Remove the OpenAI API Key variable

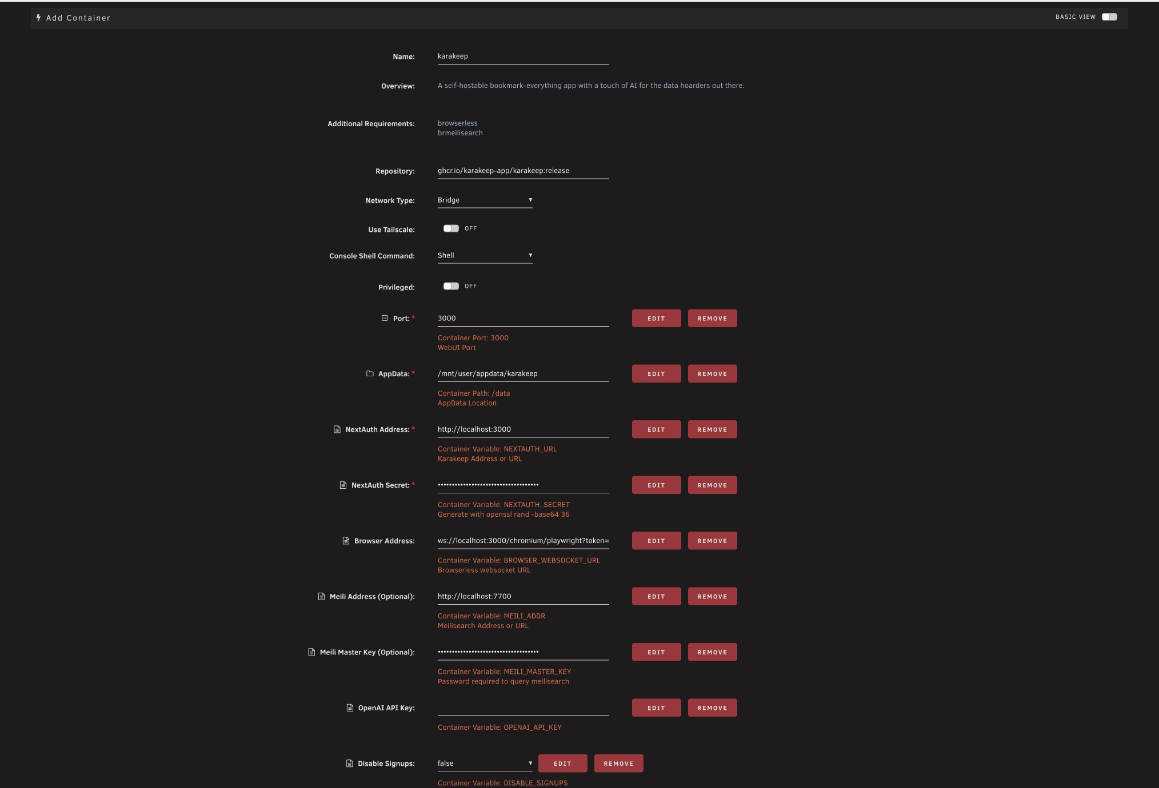coord(712,708)
